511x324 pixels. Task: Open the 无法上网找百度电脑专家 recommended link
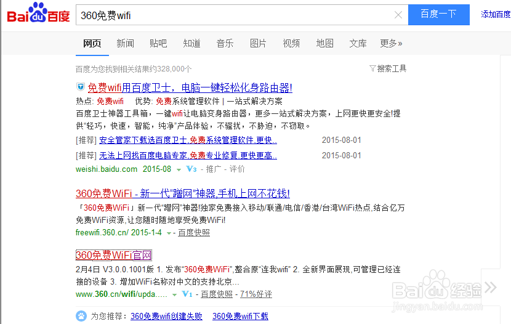pyautogui.click(x=188, y=156)
